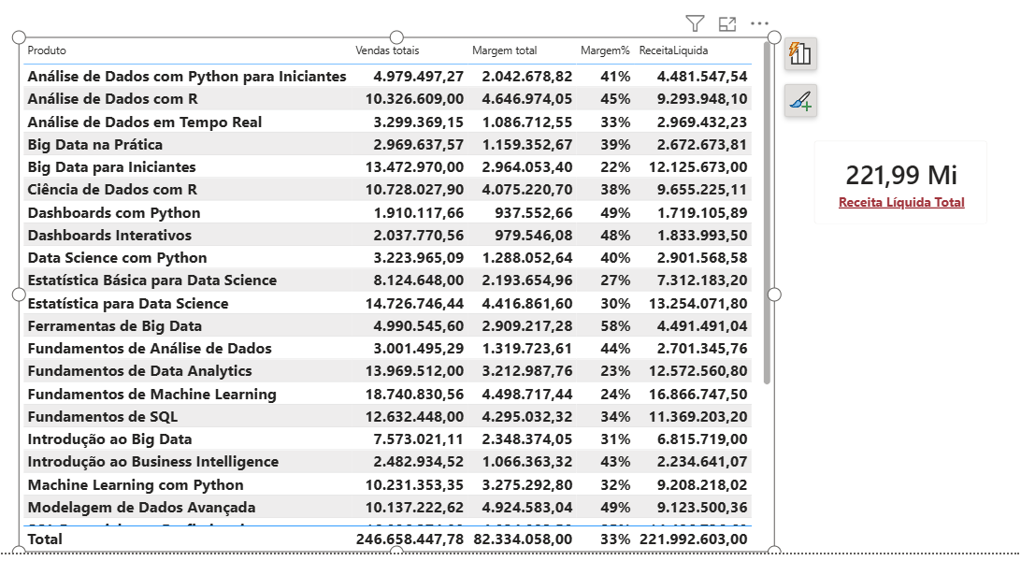Sort by the Margem% column header
1021x561 pixels.
click(x=605, y=50)
